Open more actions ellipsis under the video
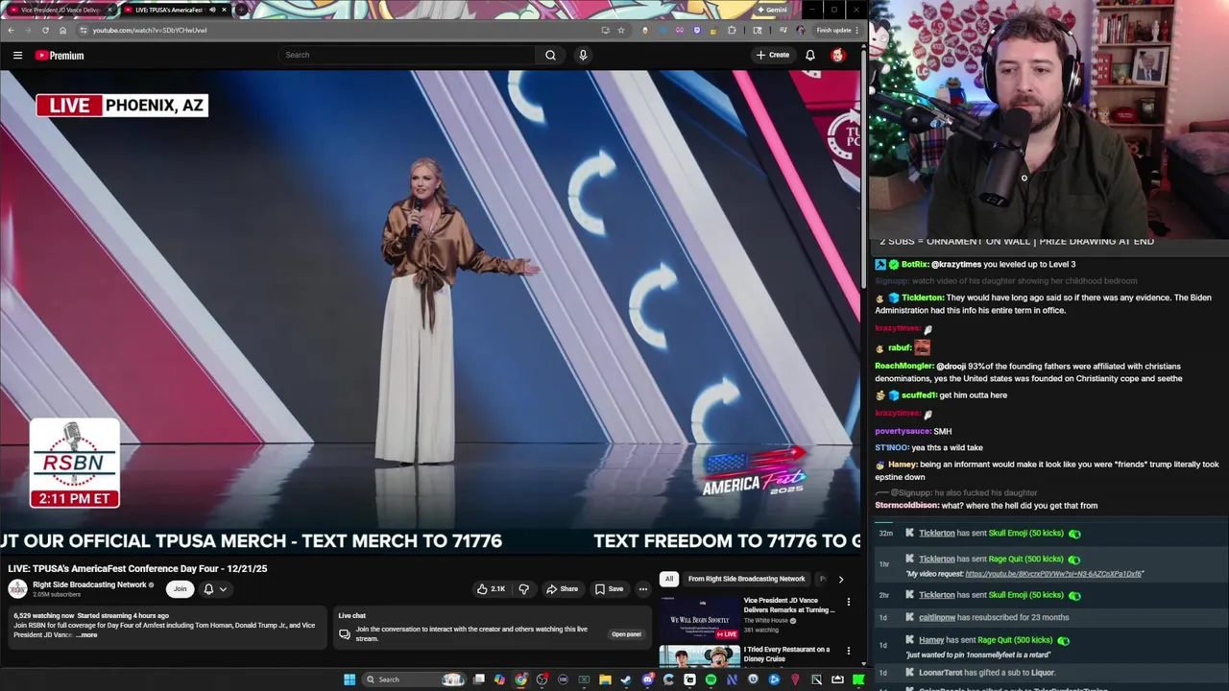The width and height of the screenshot is (1229, 691). [643, 589]
